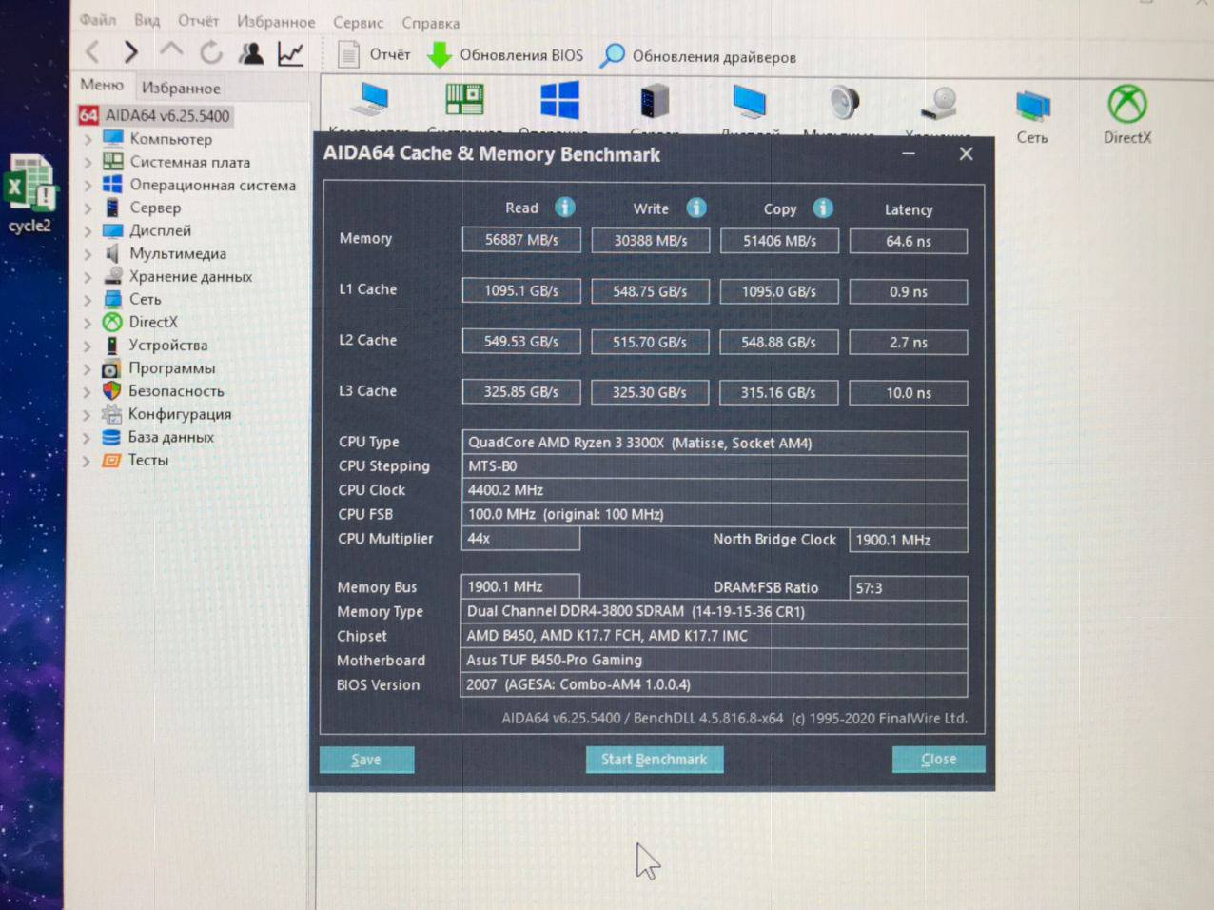Click the Memory Latency 64.6 ns value

909,242
